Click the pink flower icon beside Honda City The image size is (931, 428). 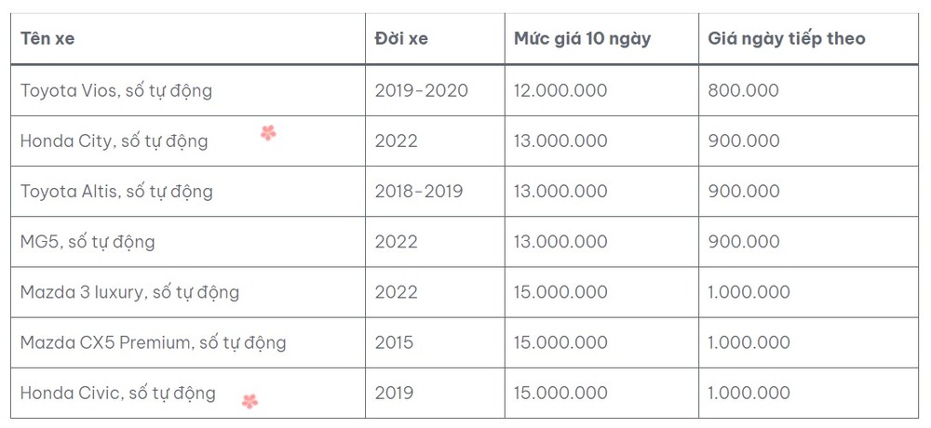click(x=268, y=132)
